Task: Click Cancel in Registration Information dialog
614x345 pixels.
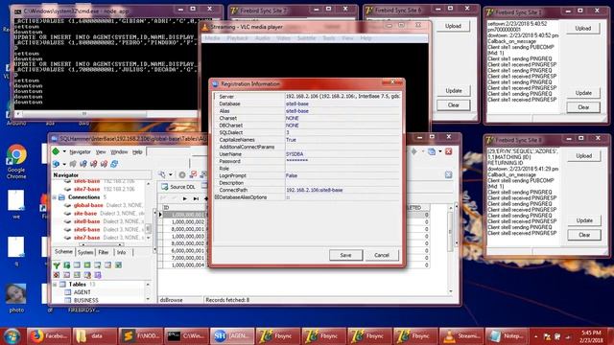Action: pos(382,255)
